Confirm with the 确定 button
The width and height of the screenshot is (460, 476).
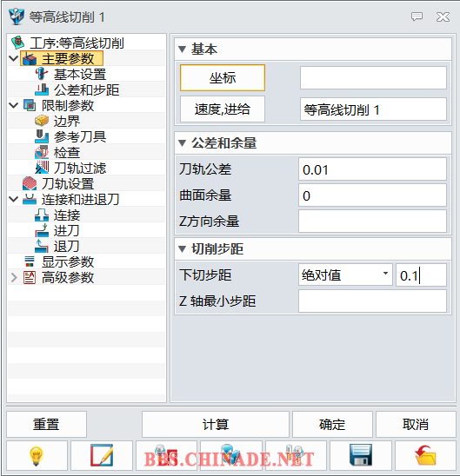[332, 424]
